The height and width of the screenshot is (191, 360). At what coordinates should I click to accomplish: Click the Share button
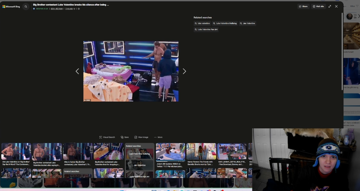[303, 6]
